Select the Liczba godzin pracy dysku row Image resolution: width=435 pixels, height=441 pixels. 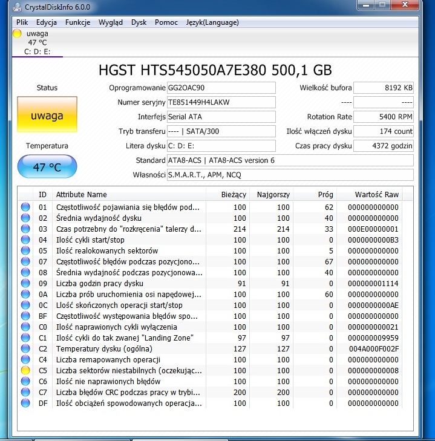coord(211,283)
